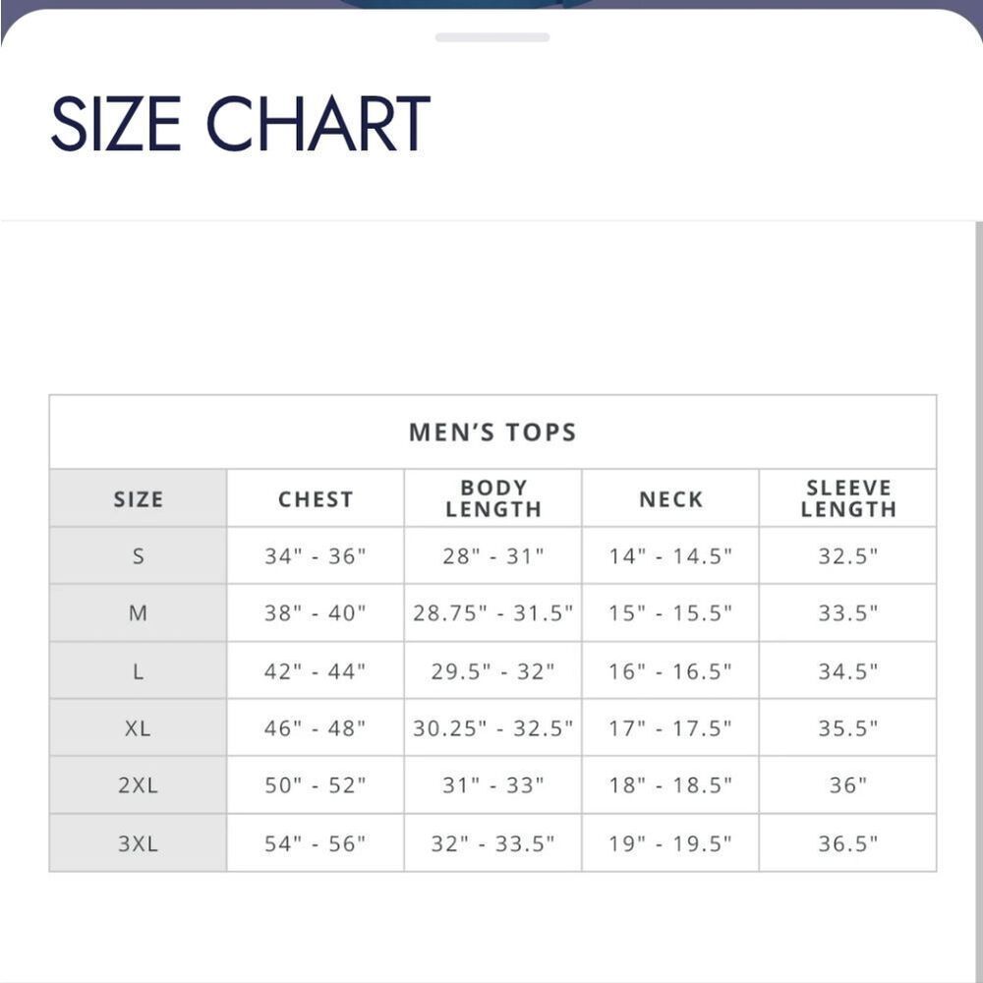Click the 36.5" sleeve length cell
Viewport: 983px width, 983px height.
[847, 843]
